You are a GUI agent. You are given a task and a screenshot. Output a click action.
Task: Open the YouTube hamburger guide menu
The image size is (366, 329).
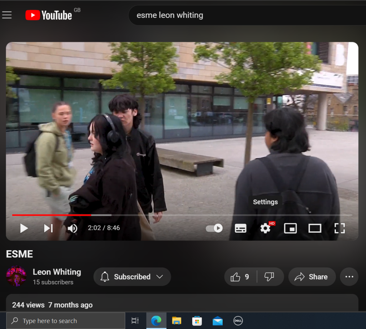[x=7, y=15]
